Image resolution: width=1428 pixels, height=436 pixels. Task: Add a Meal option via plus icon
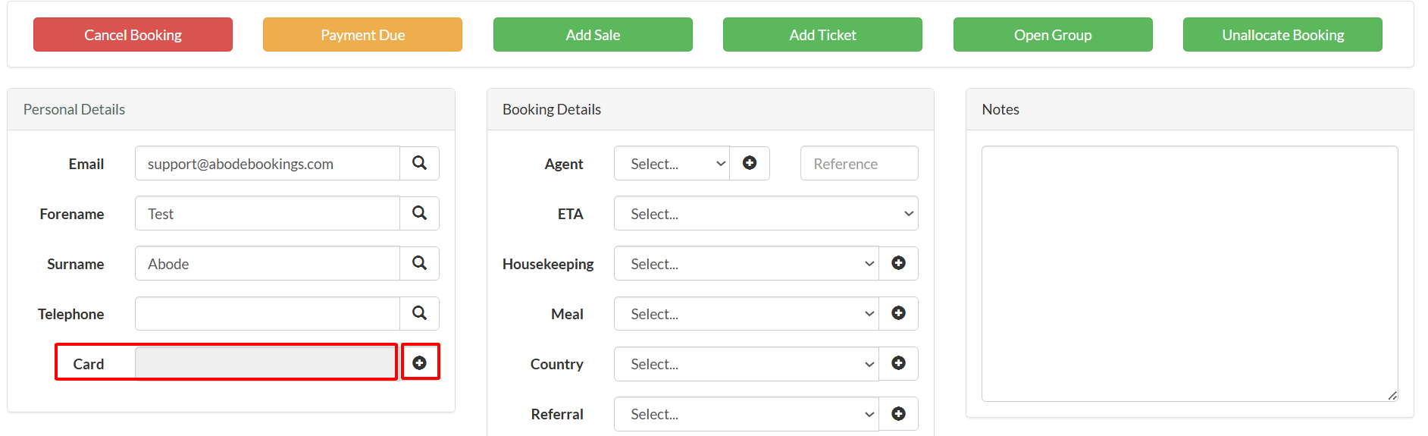tap(898, 313)
